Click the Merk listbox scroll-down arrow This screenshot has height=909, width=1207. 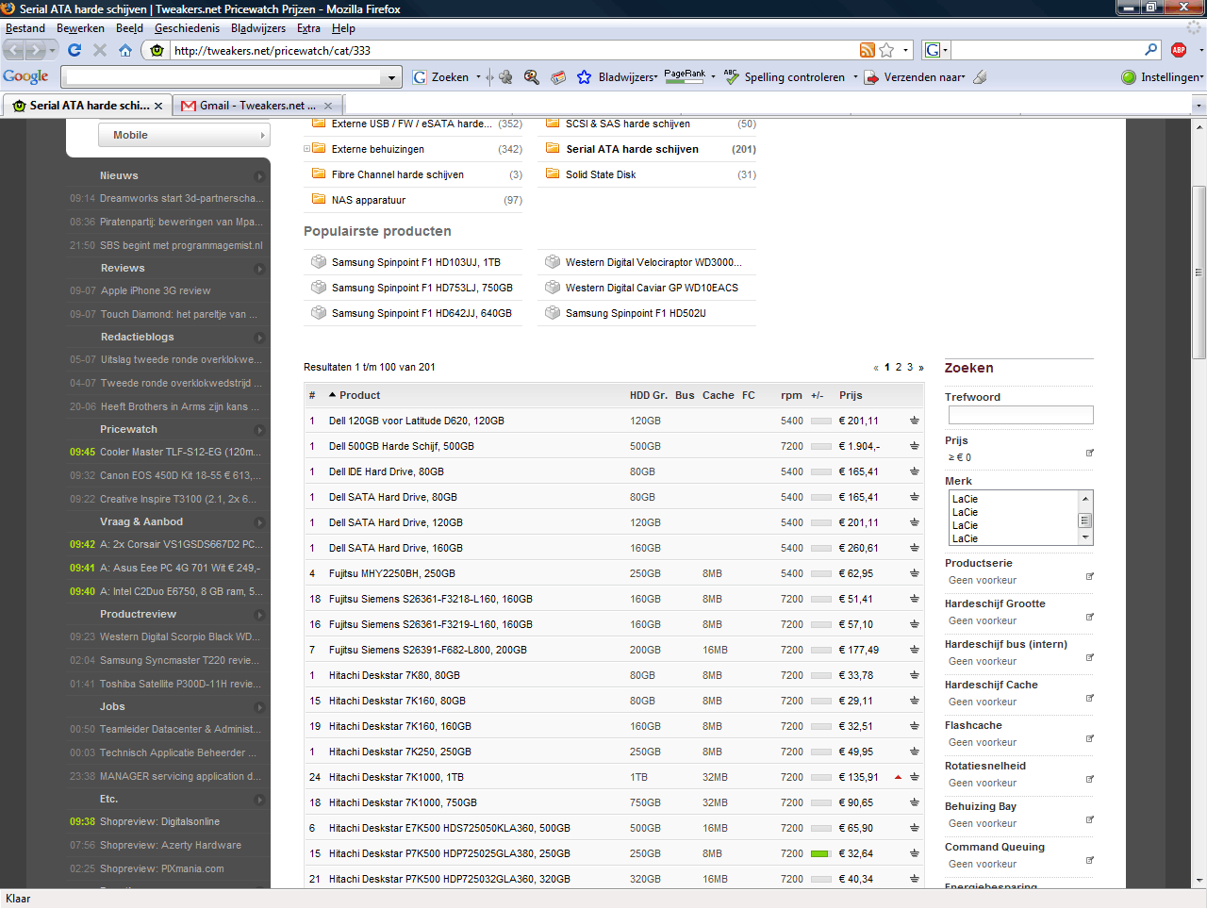(x=1085, y=537)
